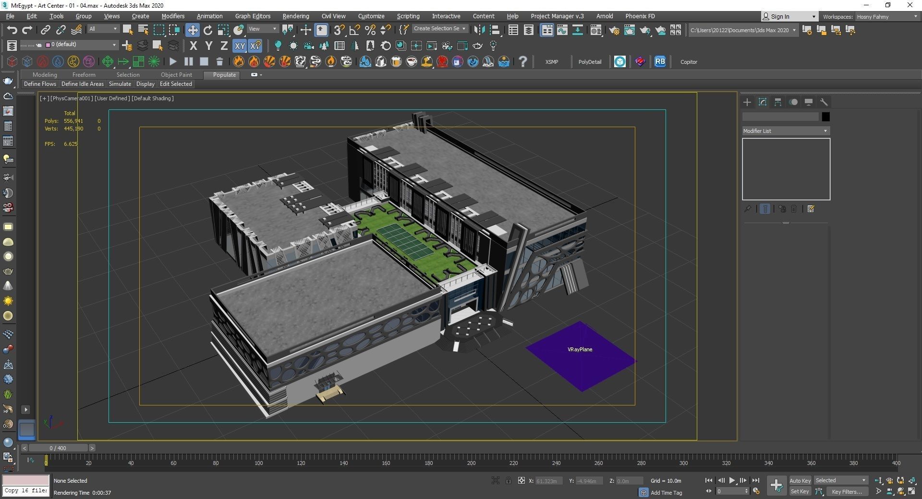Screen dimensions: 922x499
Task: Toggle Percent Snap
Action: (370, 30)
